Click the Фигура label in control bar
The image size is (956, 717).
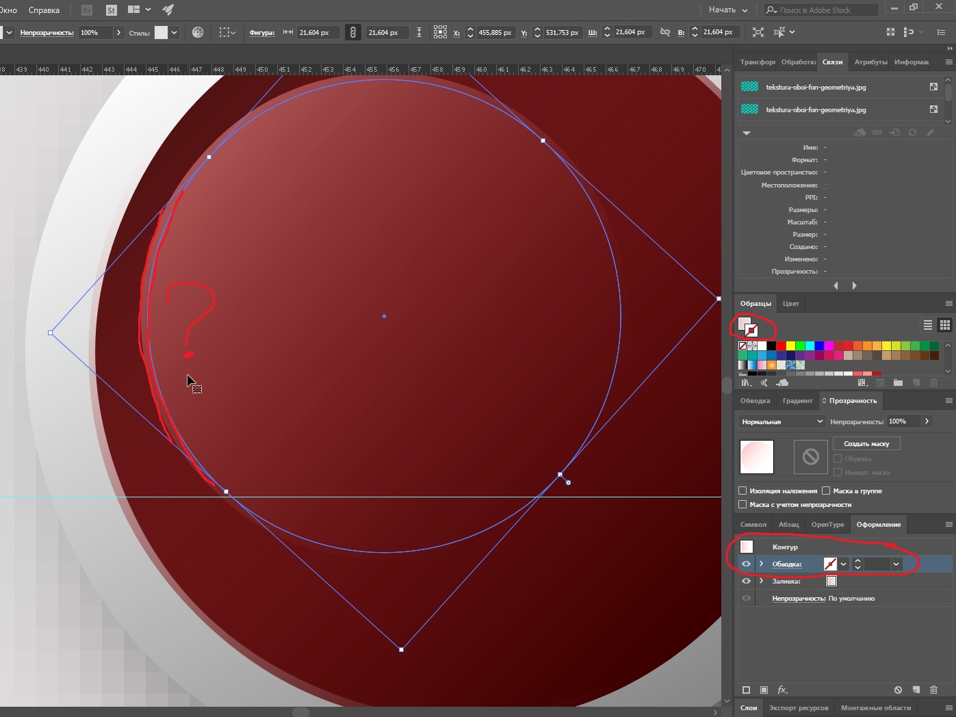(261, 32)
